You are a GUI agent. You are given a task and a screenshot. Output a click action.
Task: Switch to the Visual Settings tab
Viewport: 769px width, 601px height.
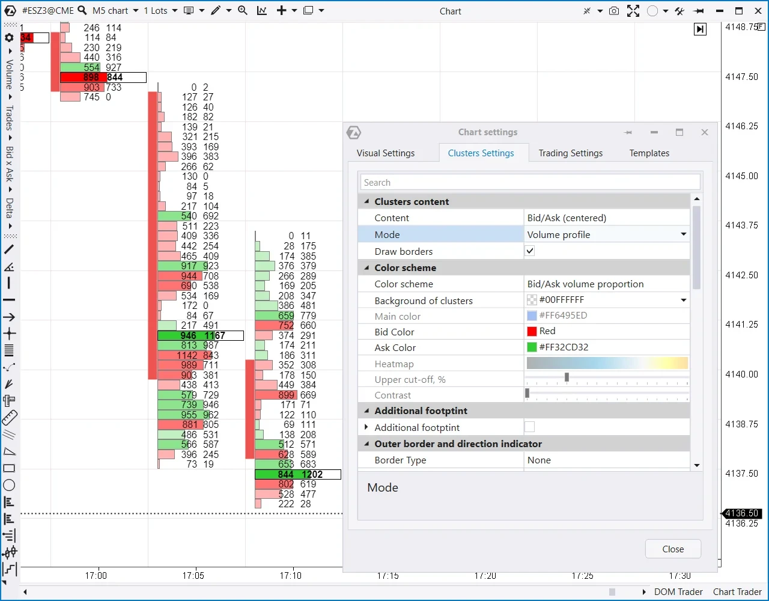386,153
